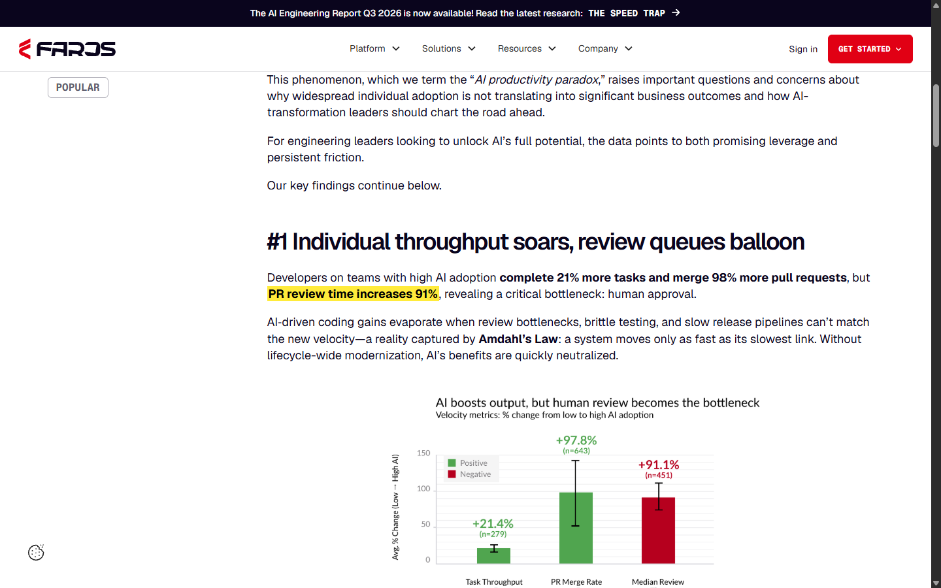This screenshot has width=941, height=588.
Task: Click 'Our key findings continue below.' text
Action: point(354,186)
